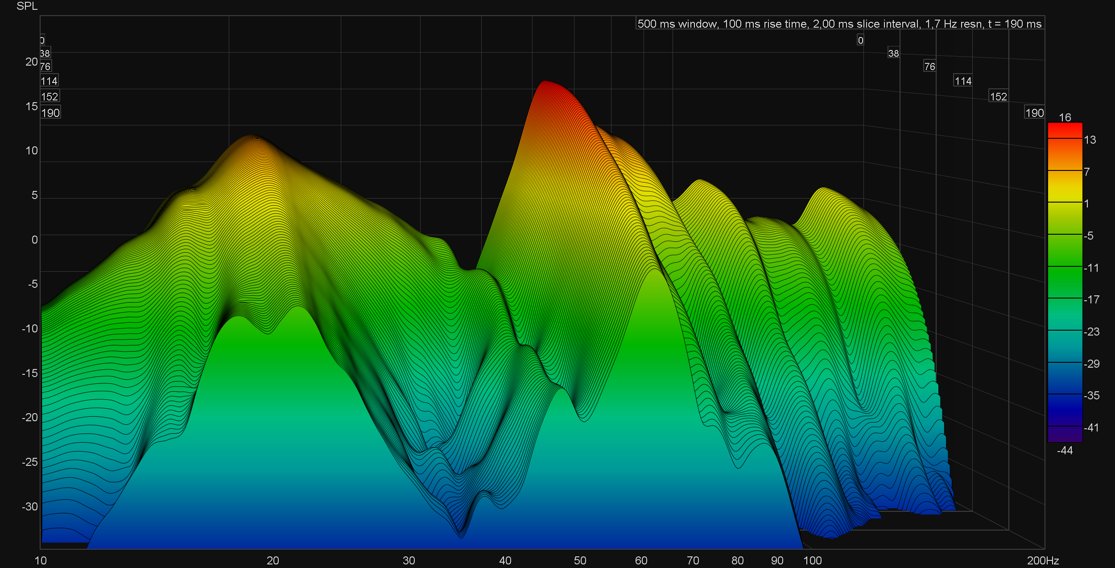The image size is (1115, 568).
Task: Click the 152 ms time label on right
Action: coord(998,97)
